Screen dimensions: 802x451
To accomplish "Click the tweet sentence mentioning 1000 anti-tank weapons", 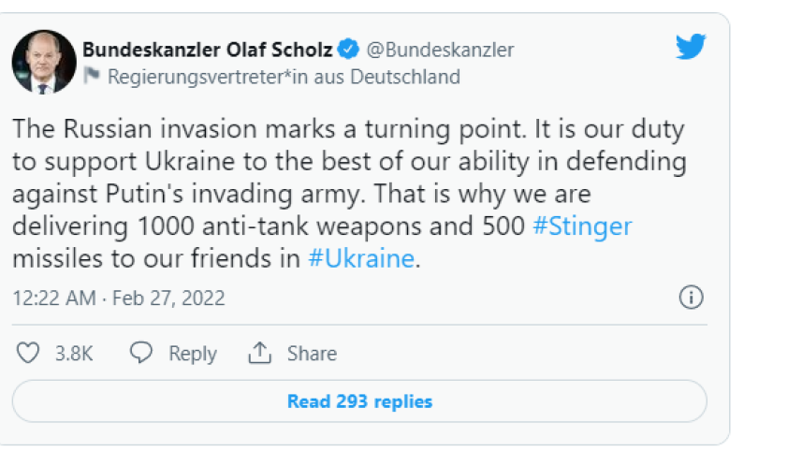I will pos(271,226).
